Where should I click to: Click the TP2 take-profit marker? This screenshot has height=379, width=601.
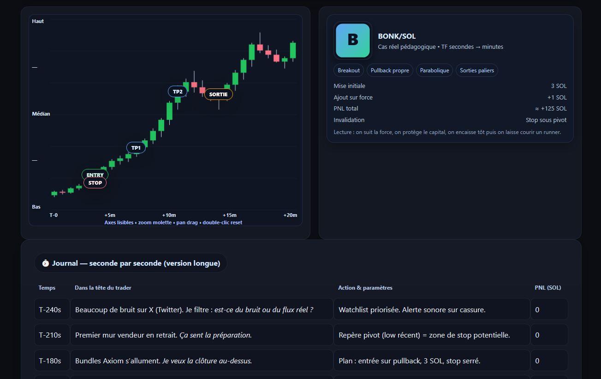178,92
